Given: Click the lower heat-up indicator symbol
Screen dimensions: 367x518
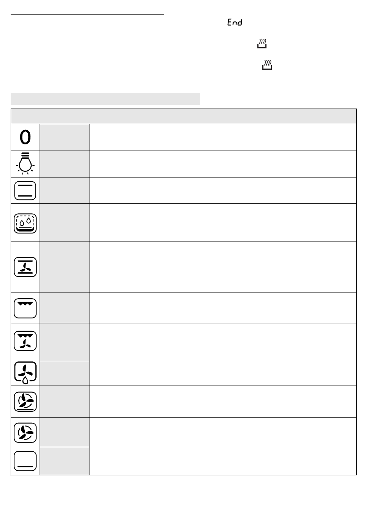Looking at the screenshot, I should coord(267,65).
